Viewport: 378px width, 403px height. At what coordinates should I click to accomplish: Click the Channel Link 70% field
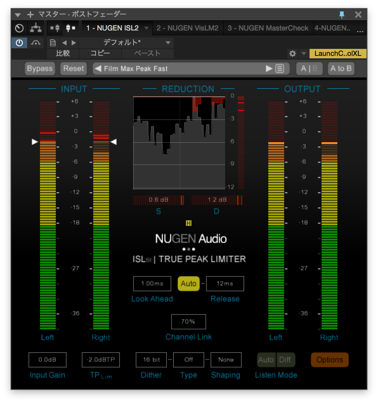189,322
